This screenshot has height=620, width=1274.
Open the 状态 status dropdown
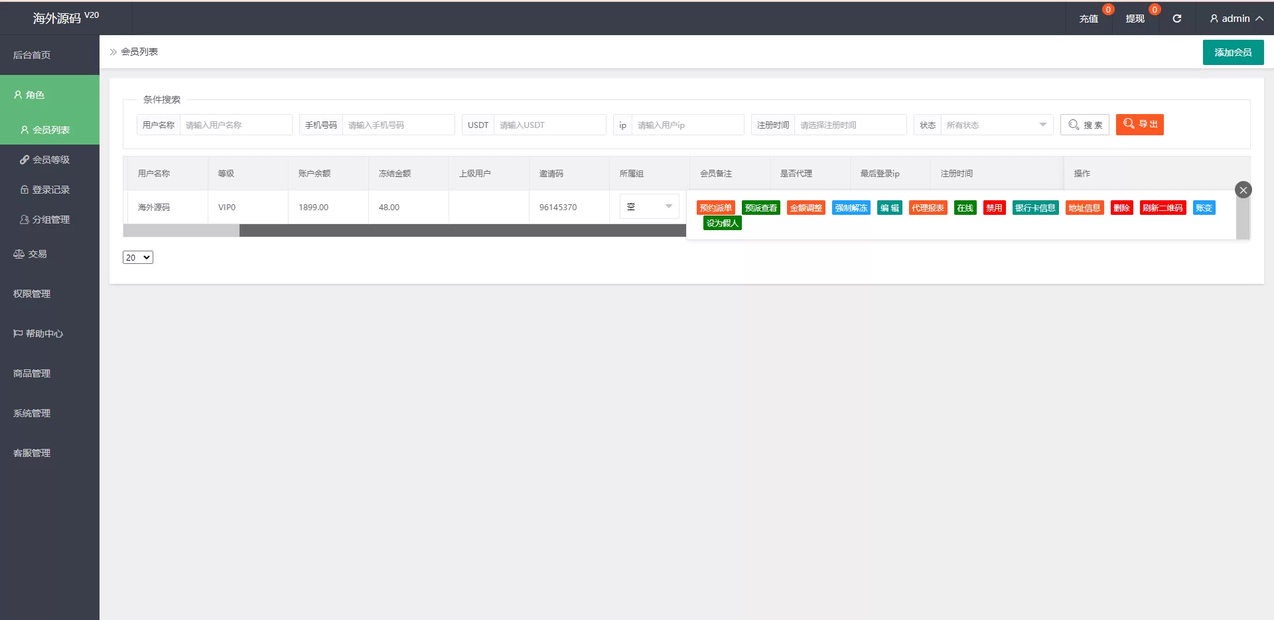[x=995, y=125]
